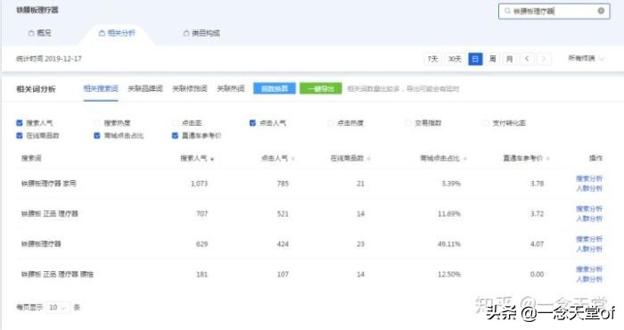Uncheck the 在线商品数 checkbox
The height and width of the screenshot is (330, 624).
tap(20, 136)
